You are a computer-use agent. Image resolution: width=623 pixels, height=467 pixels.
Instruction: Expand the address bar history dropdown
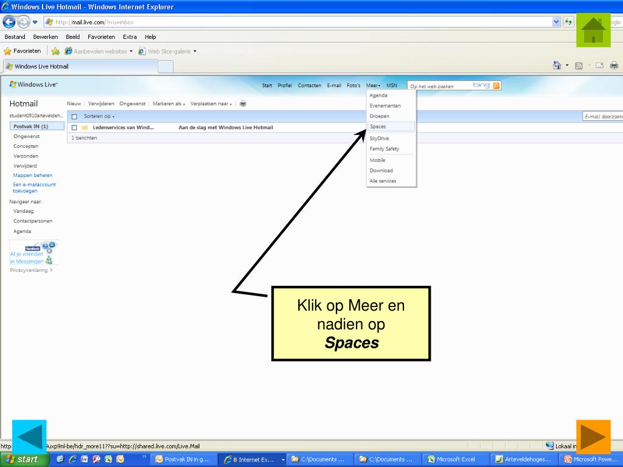click(556, 22)
